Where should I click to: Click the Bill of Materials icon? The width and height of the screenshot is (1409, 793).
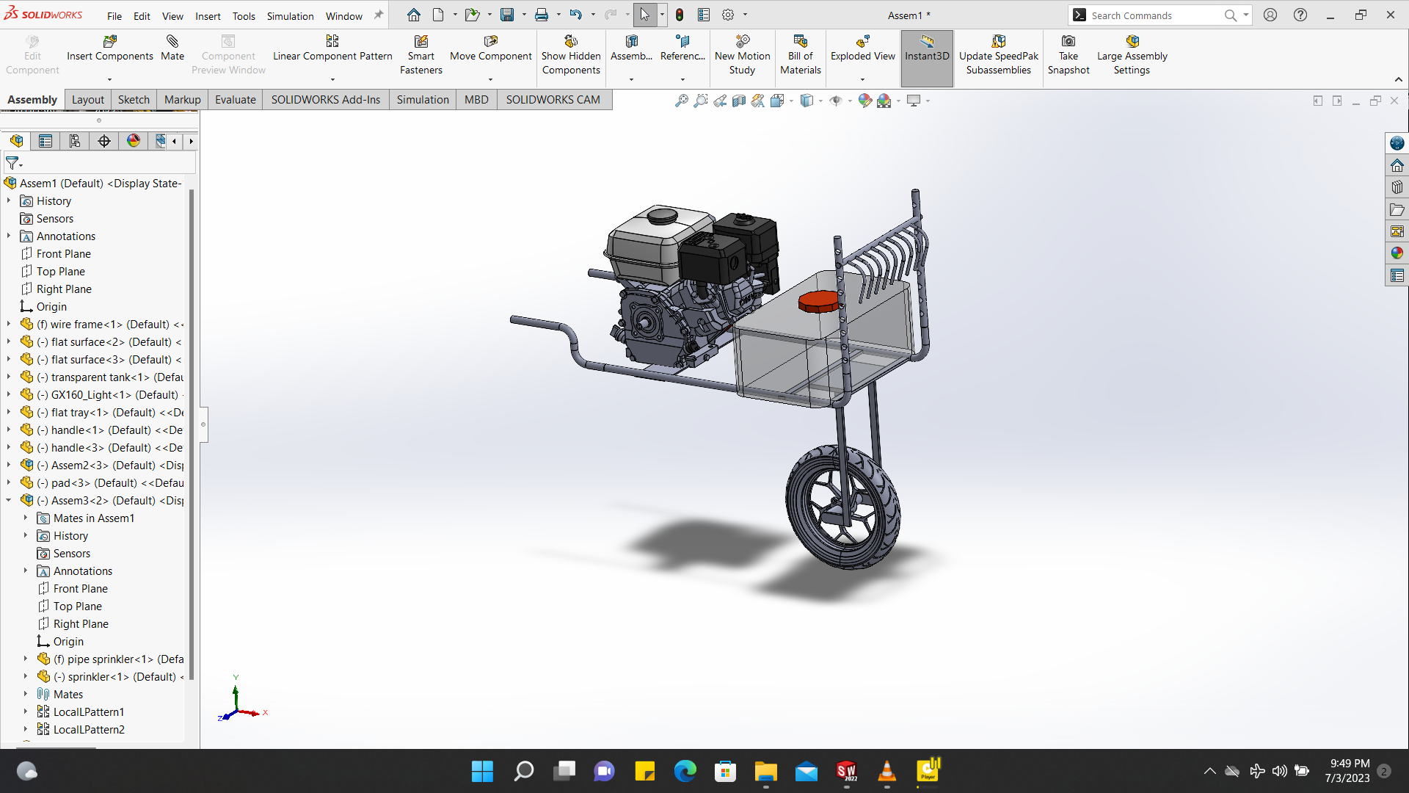click(x=800, y=42)
